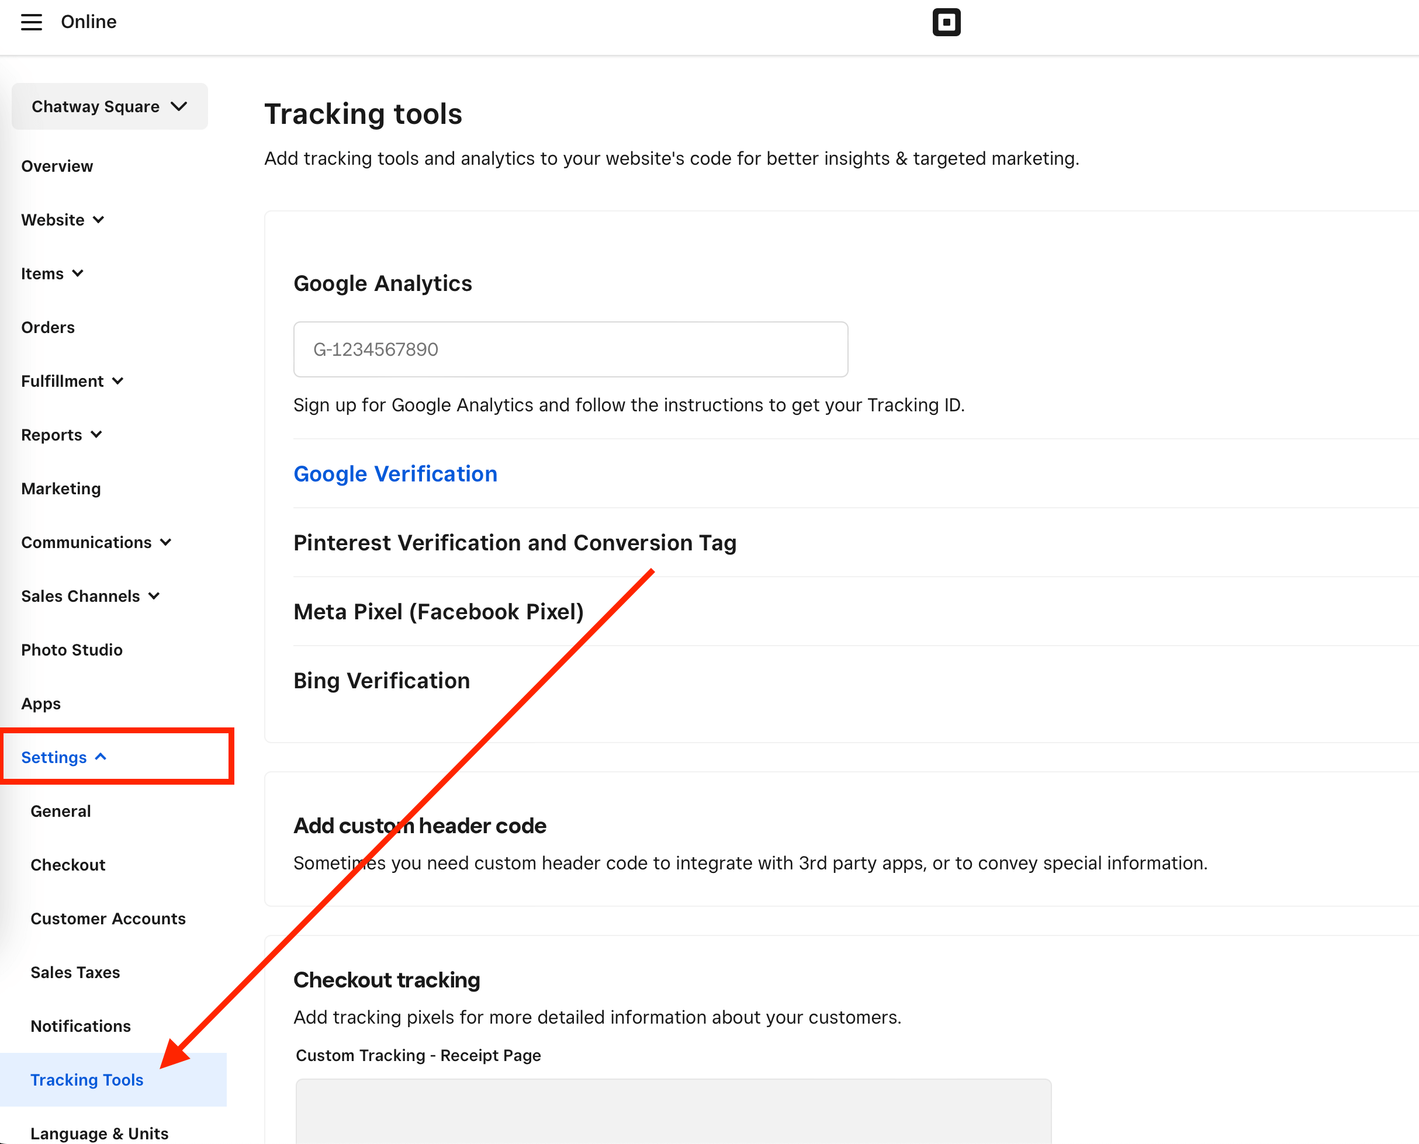
Task: Open the Marketing page
Action: 61,489
